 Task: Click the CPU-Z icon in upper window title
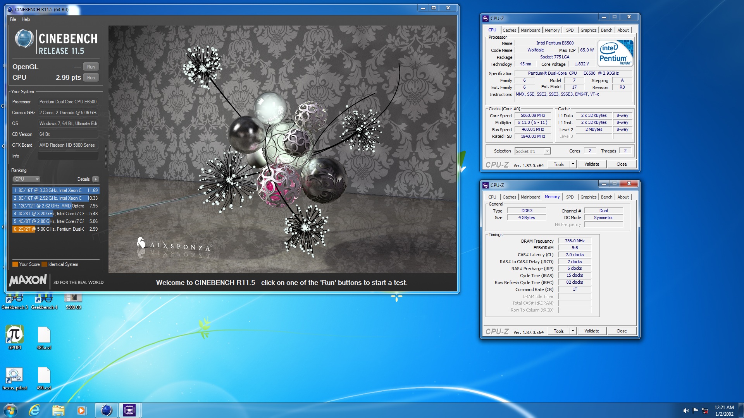[x=486, y=18]
